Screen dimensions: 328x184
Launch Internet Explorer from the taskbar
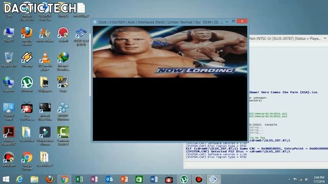19,179
